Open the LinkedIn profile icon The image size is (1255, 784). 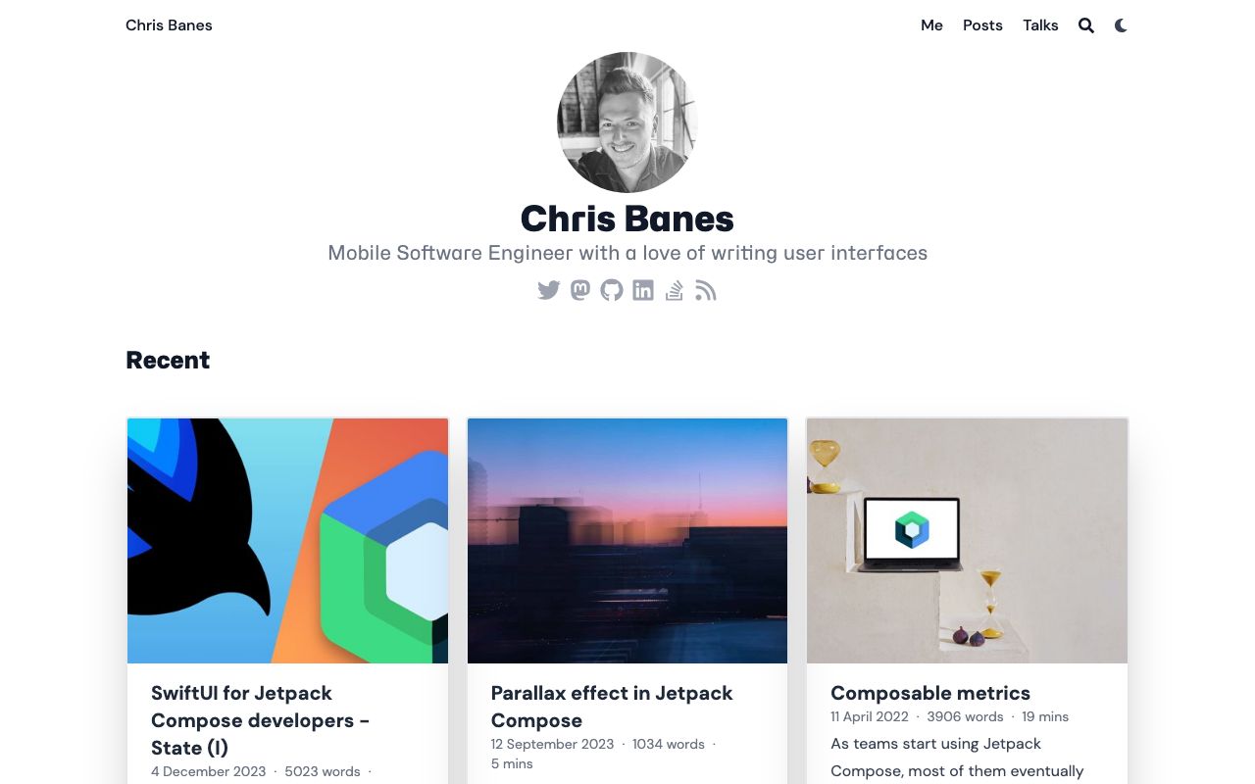pos(643,290)
